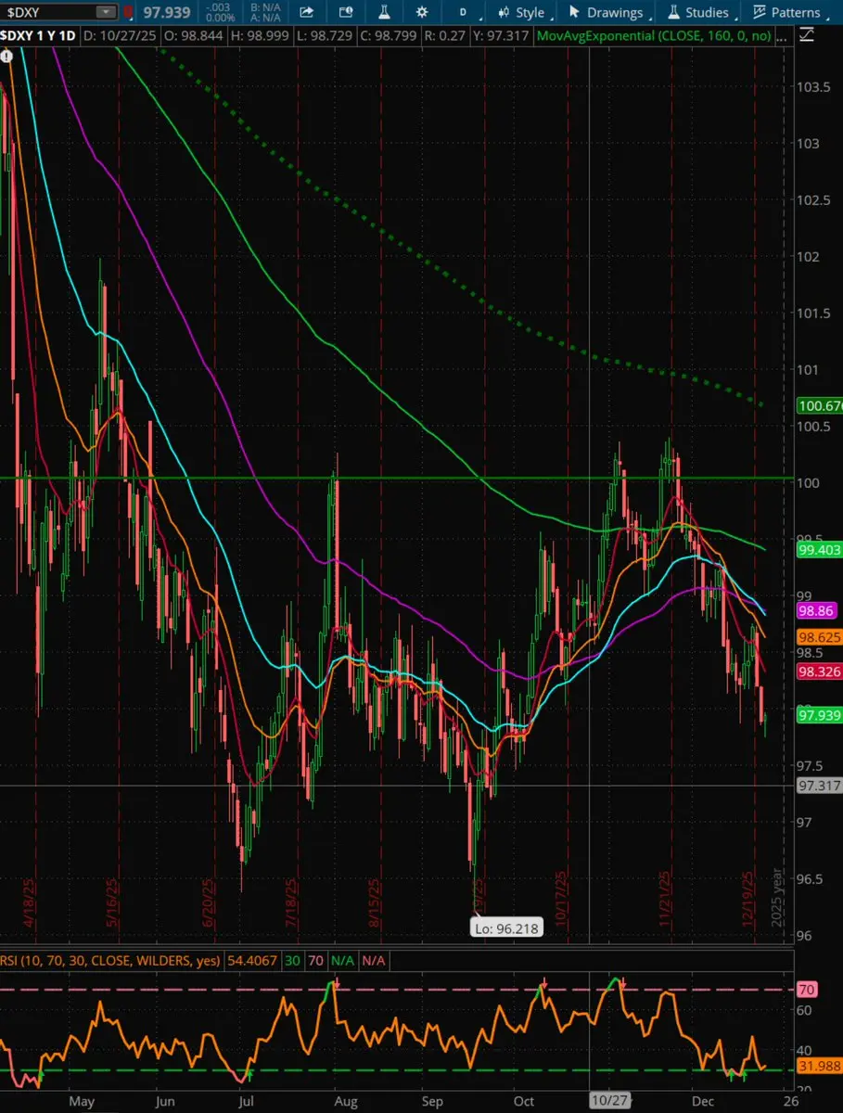This screenshot has width=843, height=1113.
Task: Click the Share chart arrow icon
Action: click(x=306, y=12)
